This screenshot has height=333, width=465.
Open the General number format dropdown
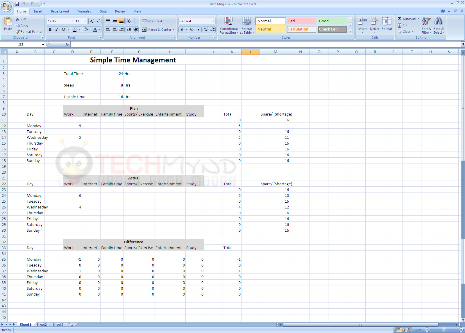pos(213,21)
